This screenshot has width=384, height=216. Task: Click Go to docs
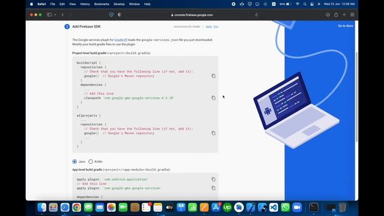pyautogui.click(x=346, y=26)
